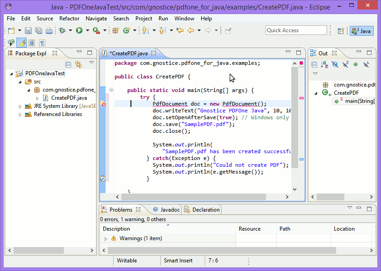Click the Run External Tools icon
The height and width of the screenshot is (271, 381).
(96, 30)
